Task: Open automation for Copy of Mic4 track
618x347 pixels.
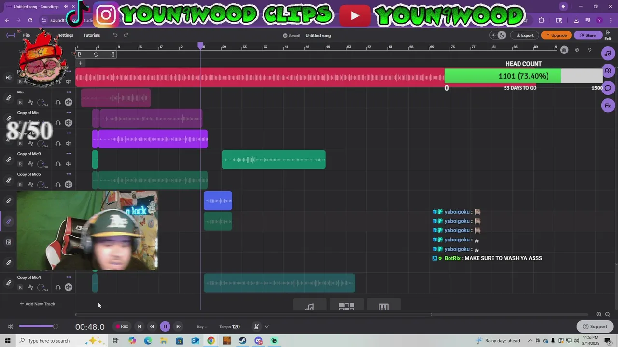Action: click(x=30, y=287)
